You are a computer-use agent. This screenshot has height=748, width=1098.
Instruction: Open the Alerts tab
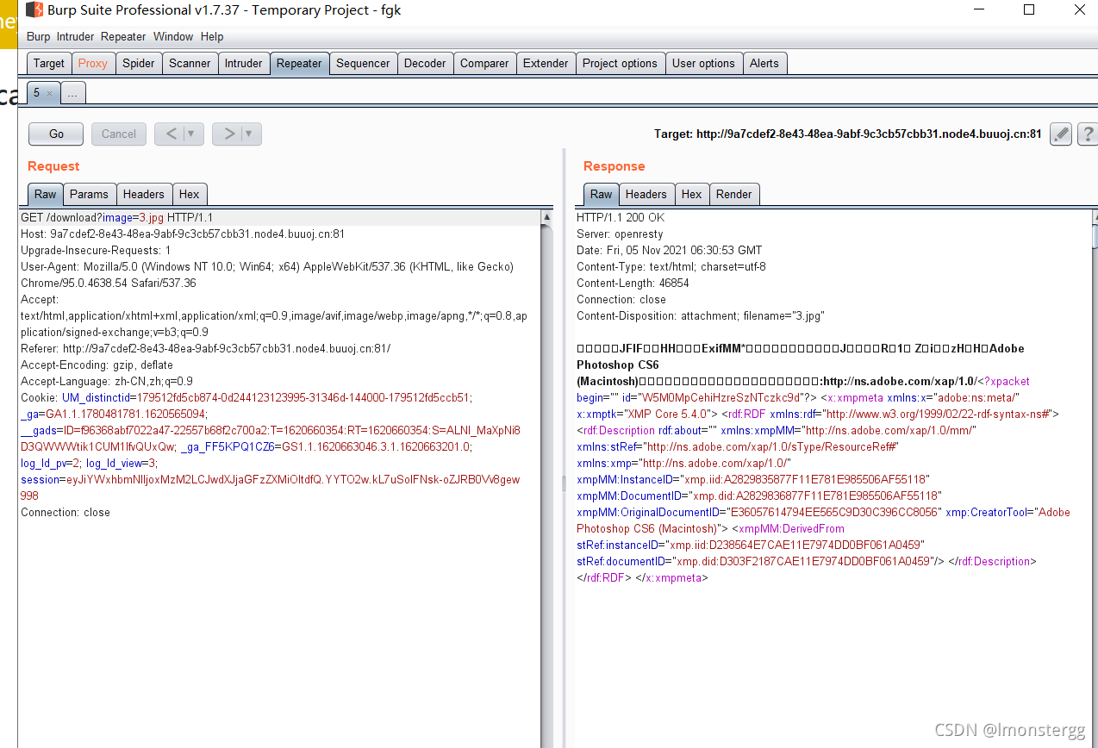(764, 63)
